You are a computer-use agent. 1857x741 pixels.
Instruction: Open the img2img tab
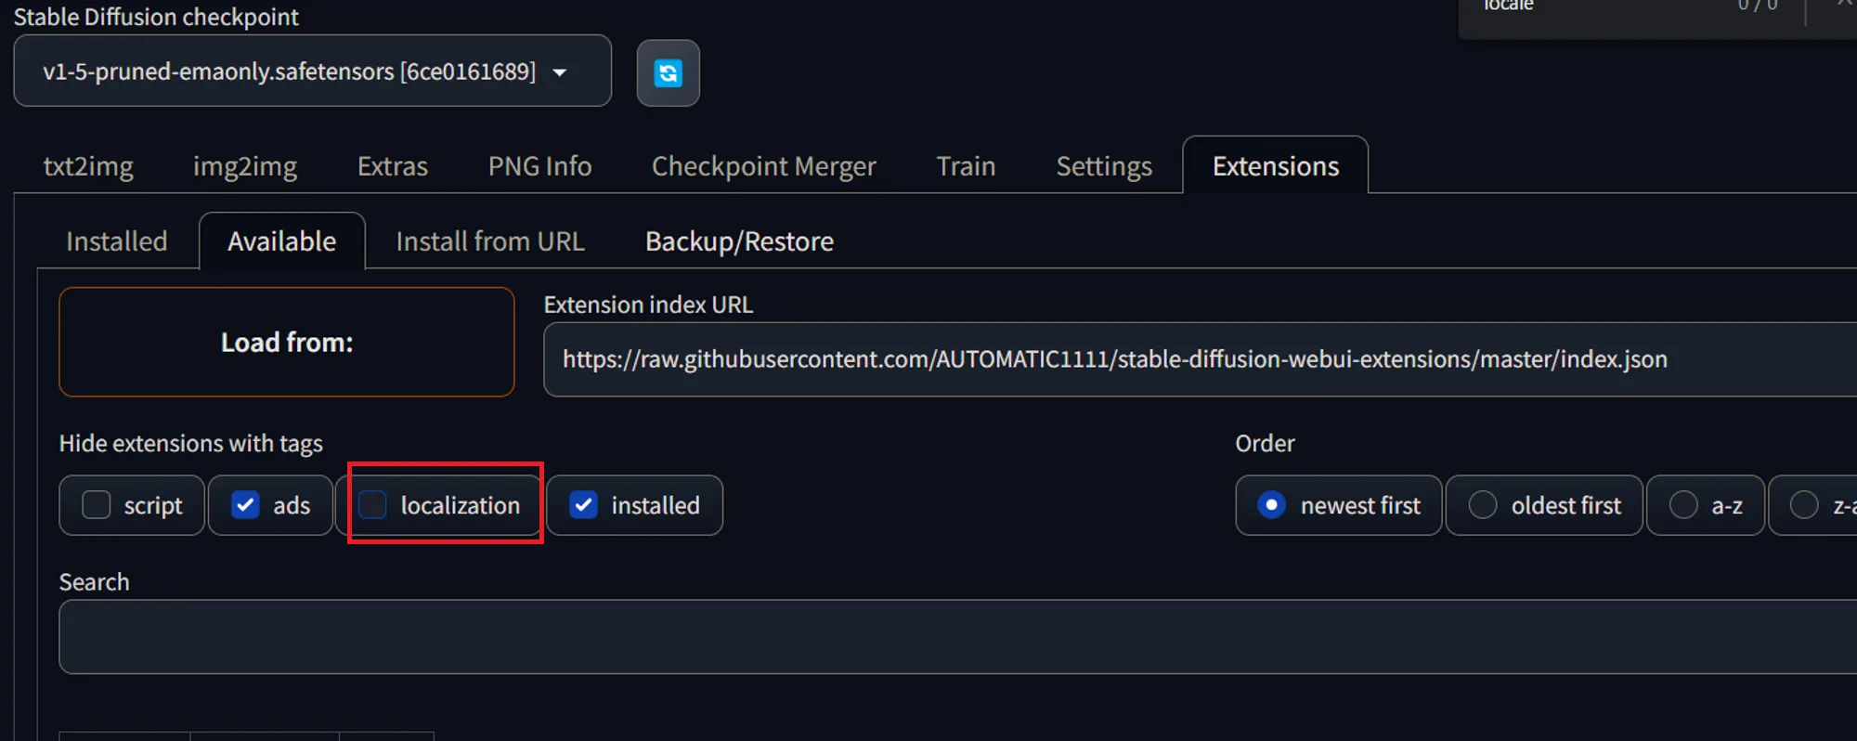pos(245,166)
